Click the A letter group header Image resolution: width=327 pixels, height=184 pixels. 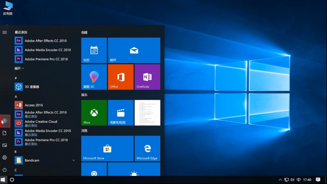pos(16,97)
